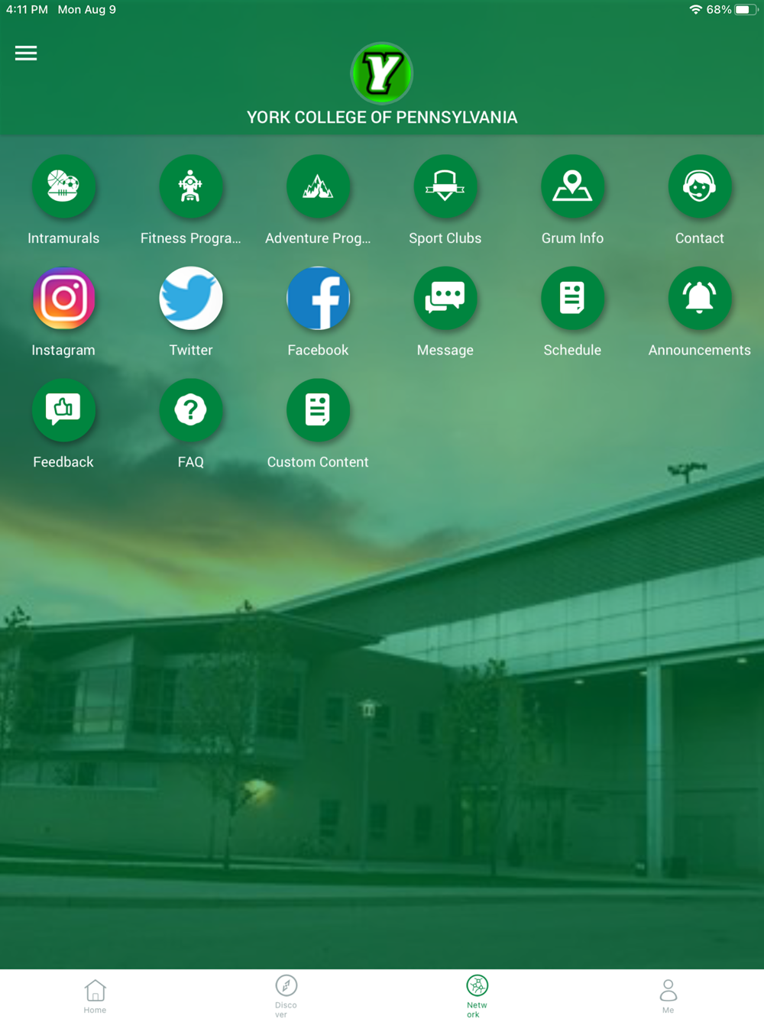Open the Intramurals icon
The height and width of the screenshot is (1019, 764).
63,186
